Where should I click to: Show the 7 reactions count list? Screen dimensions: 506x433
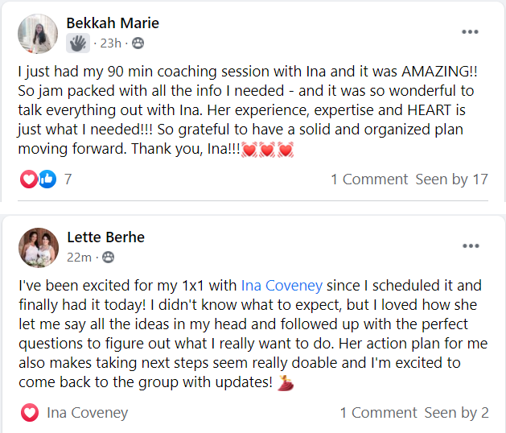click(x=68, y=179)
